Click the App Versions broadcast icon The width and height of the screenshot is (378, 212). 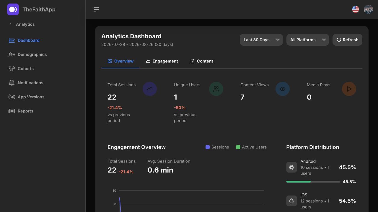12,97
